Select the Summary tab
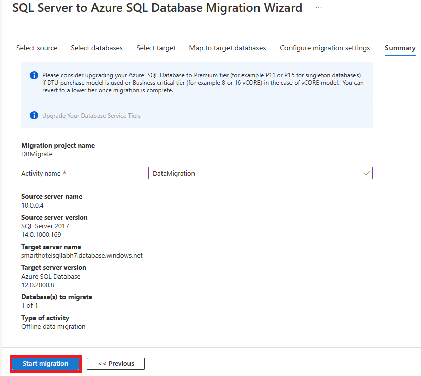The image size is (421, 376). pos(400,48)
